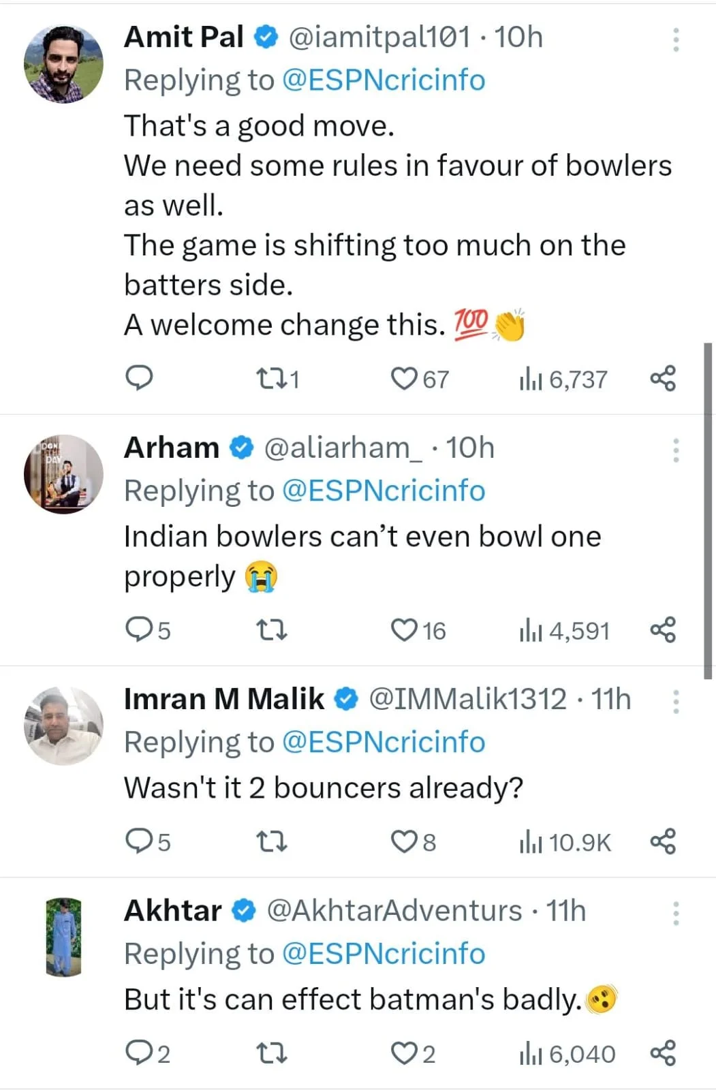Open more options menu on Arham's tweet
The height and width of the screenshot is (1090, 716).
(x=676, y=450)
